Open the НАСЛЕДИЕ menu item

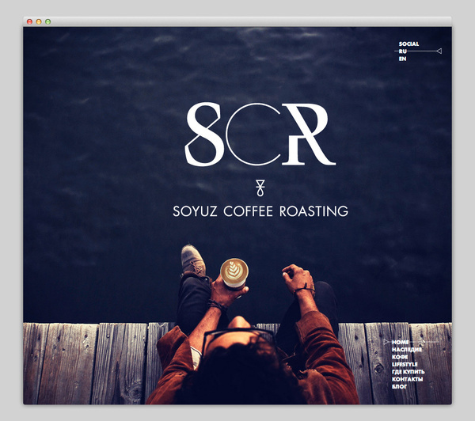tap(407, 350)
